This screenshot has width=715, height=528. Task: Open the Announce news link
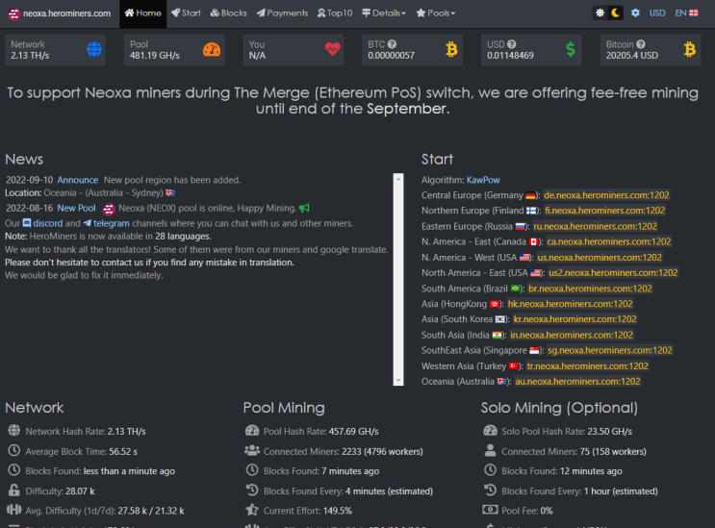78,180
